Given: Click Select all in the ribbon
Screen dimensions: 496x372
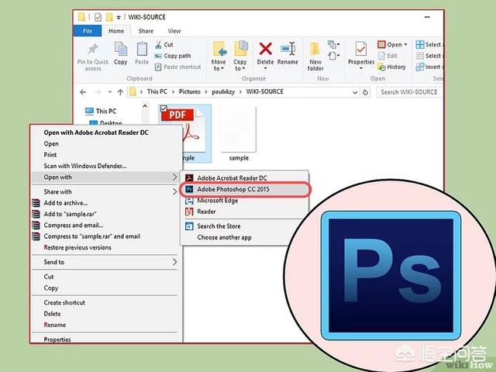Looking at the screenshot, I should 429,45.
